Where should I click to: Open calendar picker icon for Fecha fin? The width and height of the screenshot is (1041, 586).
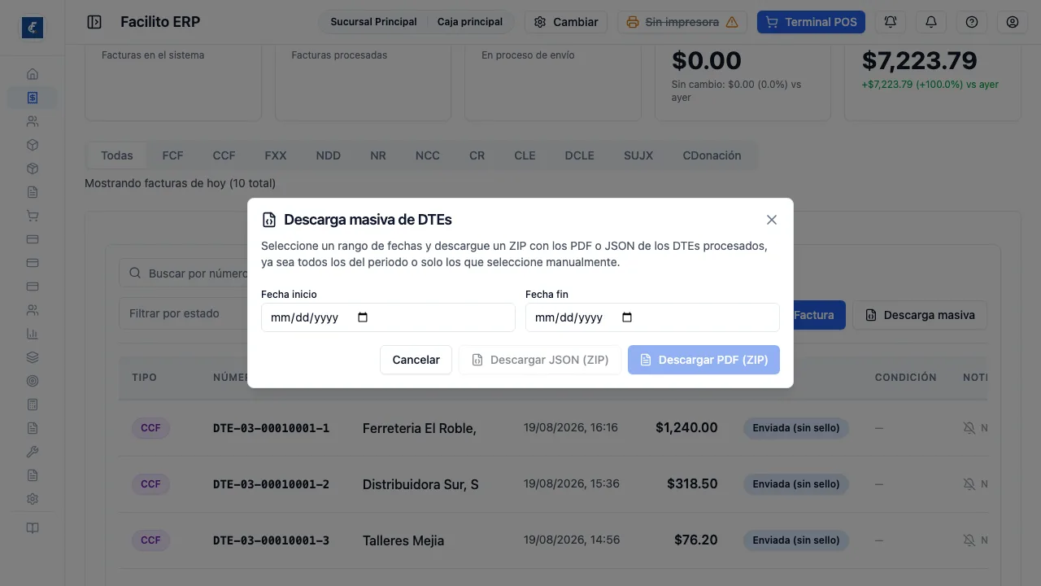(627, 317)
